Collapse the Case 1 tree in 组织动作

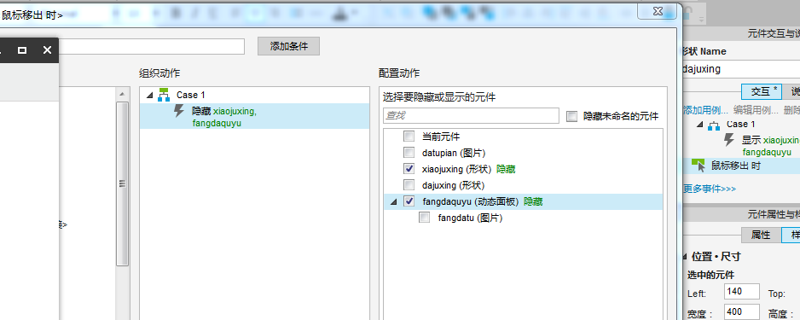click(149, 95)
